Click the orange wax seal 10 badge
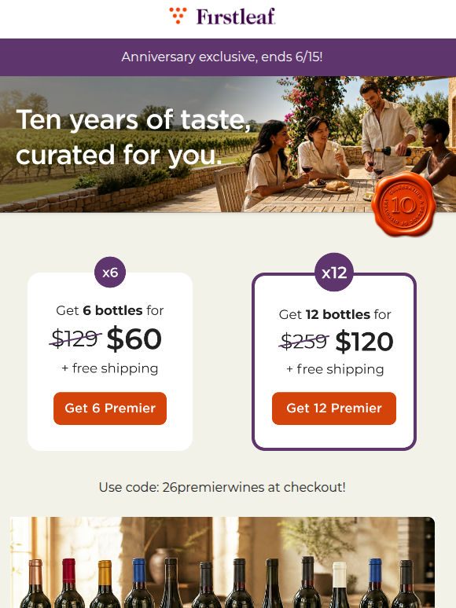The height and width of the screenshot is (608, 456). (x=403, y=204)
